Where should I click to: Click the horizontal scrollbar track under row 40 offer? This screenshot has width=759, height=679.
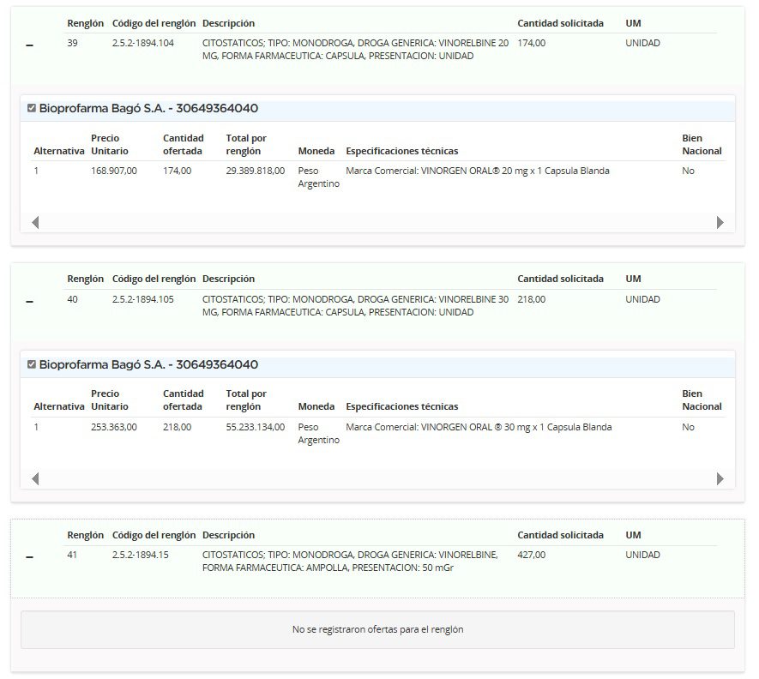pos(377,478)
